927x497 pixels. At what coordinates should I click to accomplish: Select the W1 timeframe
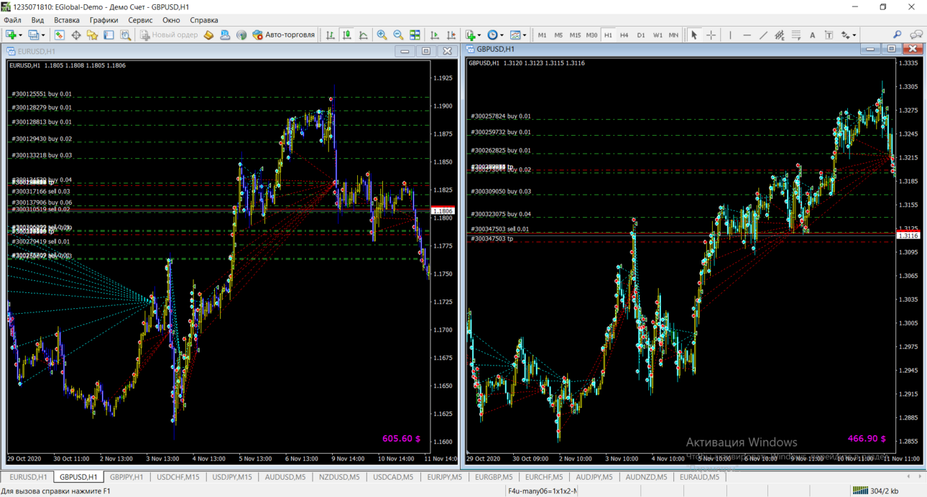[658, 34]
